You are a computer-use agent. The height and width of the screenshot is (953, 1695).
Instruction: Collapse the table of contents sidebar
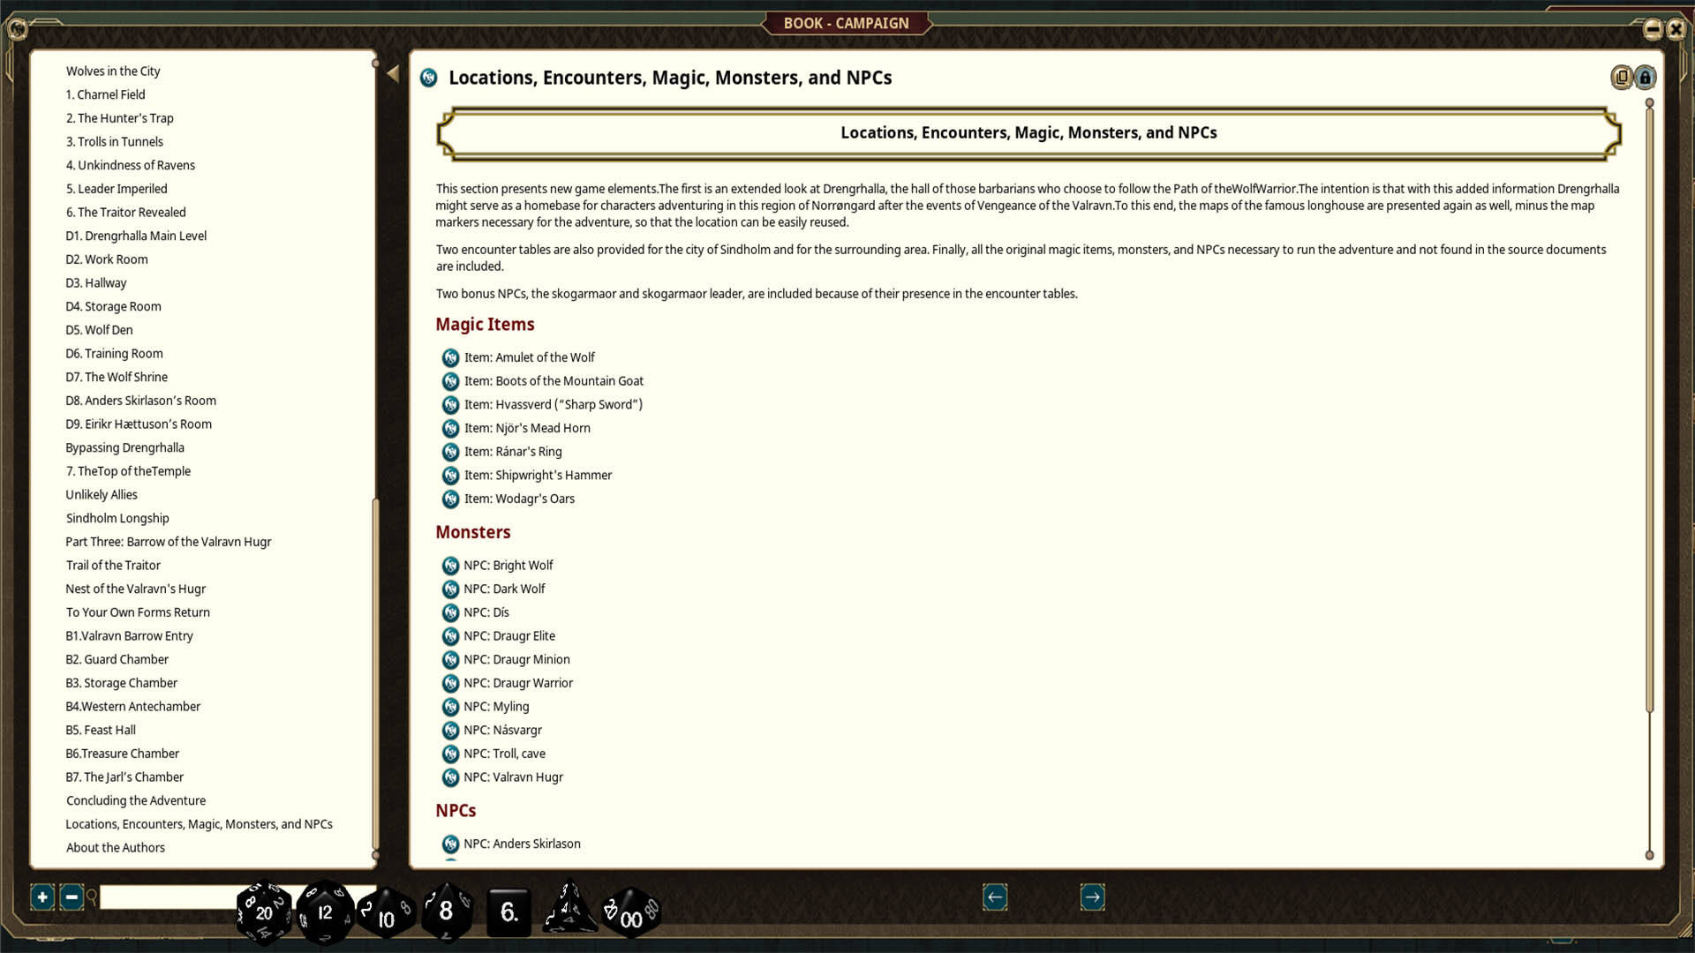(392, 72)
